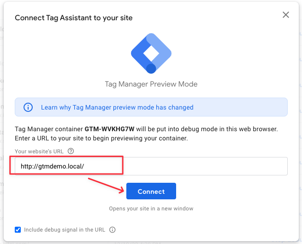Click the info icon in blue banner
Image resolution: width=302 pixels, height=244 pixels.
tap(28, 107)
